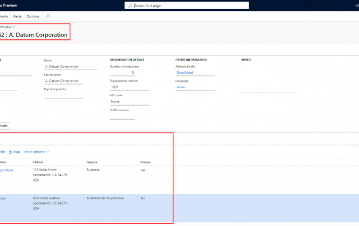Viewport: 359px width, 226px height.
Task: Click the Search name field
Action: (64, 81)
